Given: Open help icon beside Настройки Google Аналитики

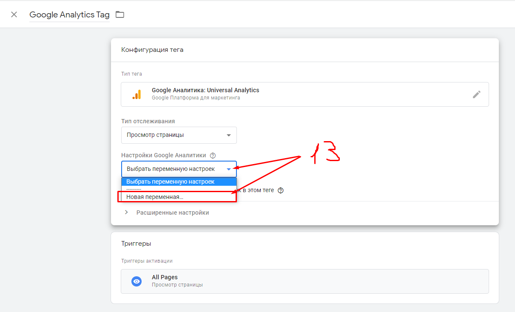Looking at the screenshot, I should click(x=213, y=156).
